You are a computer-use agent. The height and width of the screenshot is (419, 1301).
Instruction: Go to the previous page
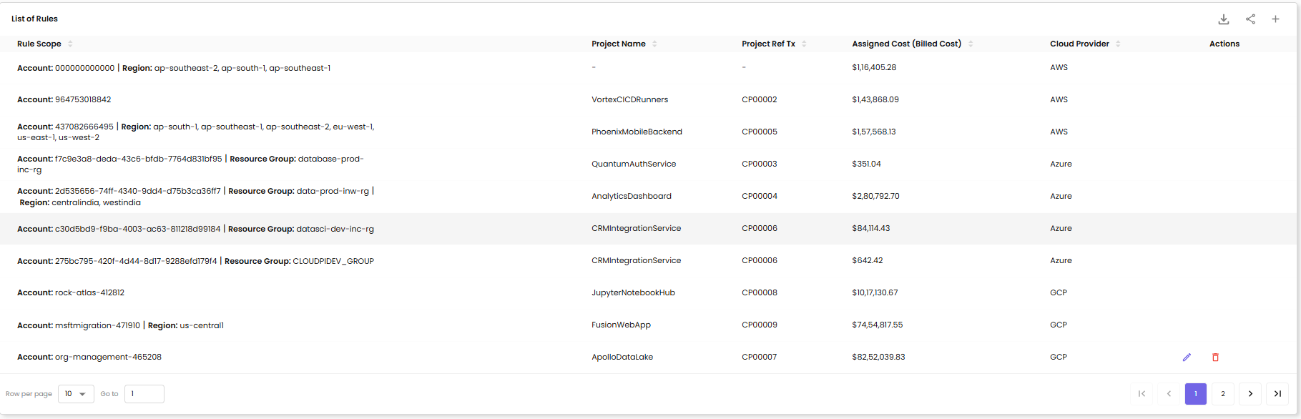tap(1169, 394)
